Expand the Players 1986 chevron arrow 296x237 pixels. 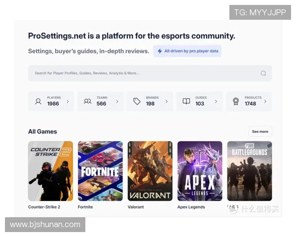click(68, 101)
